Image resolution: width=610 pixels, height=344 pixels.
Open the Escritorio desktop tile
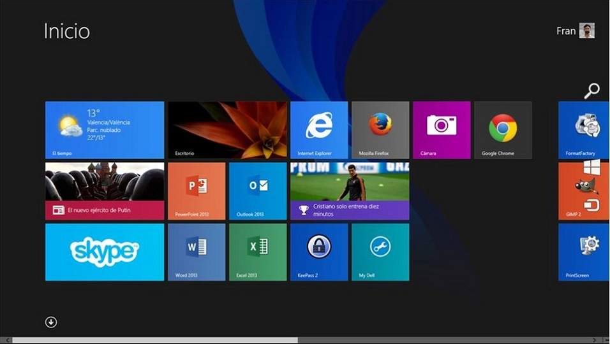(227, 130)
